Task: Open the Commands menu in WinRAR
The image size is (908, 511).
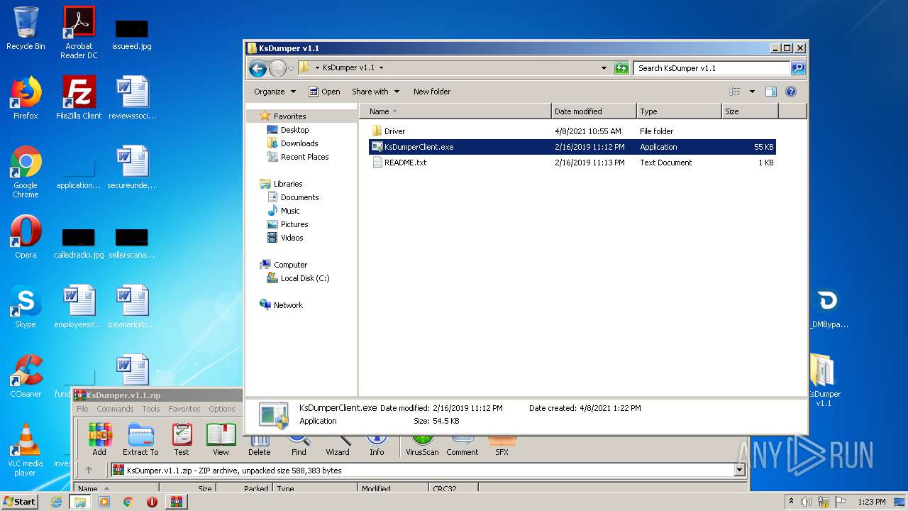Action: coord(115,409)
